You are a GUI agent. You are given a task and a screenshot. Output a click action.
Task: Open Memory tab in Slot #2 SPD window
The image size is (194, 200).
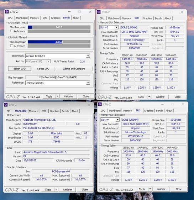(126, 19)
